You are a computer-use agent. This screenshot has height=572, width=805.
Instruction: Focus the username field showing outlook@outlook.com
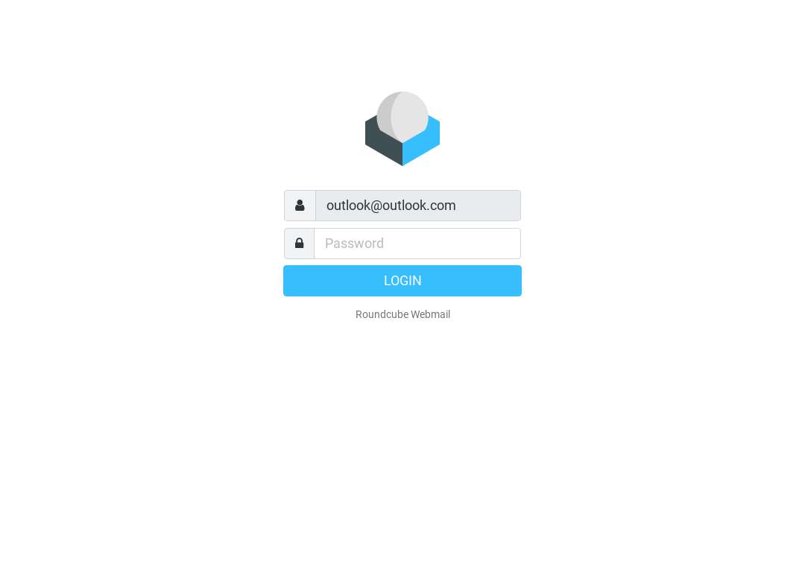[x=418, y=206]
